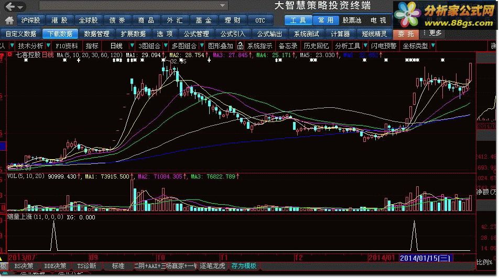This screenshot has height=278, width=499.
Task: Open the 备忘录 memo
Action: coord(288,46)
